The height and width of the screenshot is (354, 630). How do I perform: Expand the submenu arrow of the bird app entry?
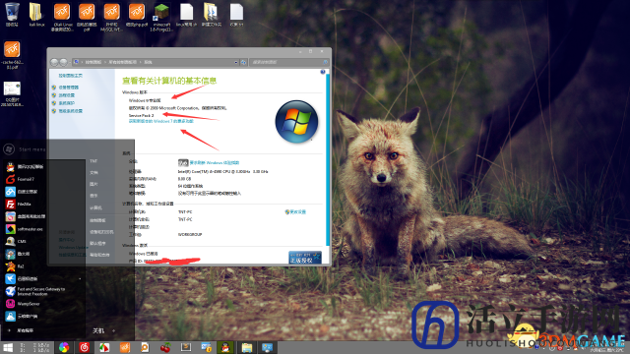[80, 278]
